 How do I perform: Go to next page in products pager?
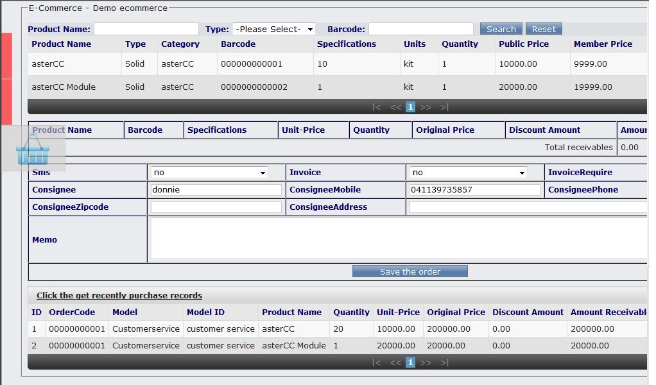426,107
